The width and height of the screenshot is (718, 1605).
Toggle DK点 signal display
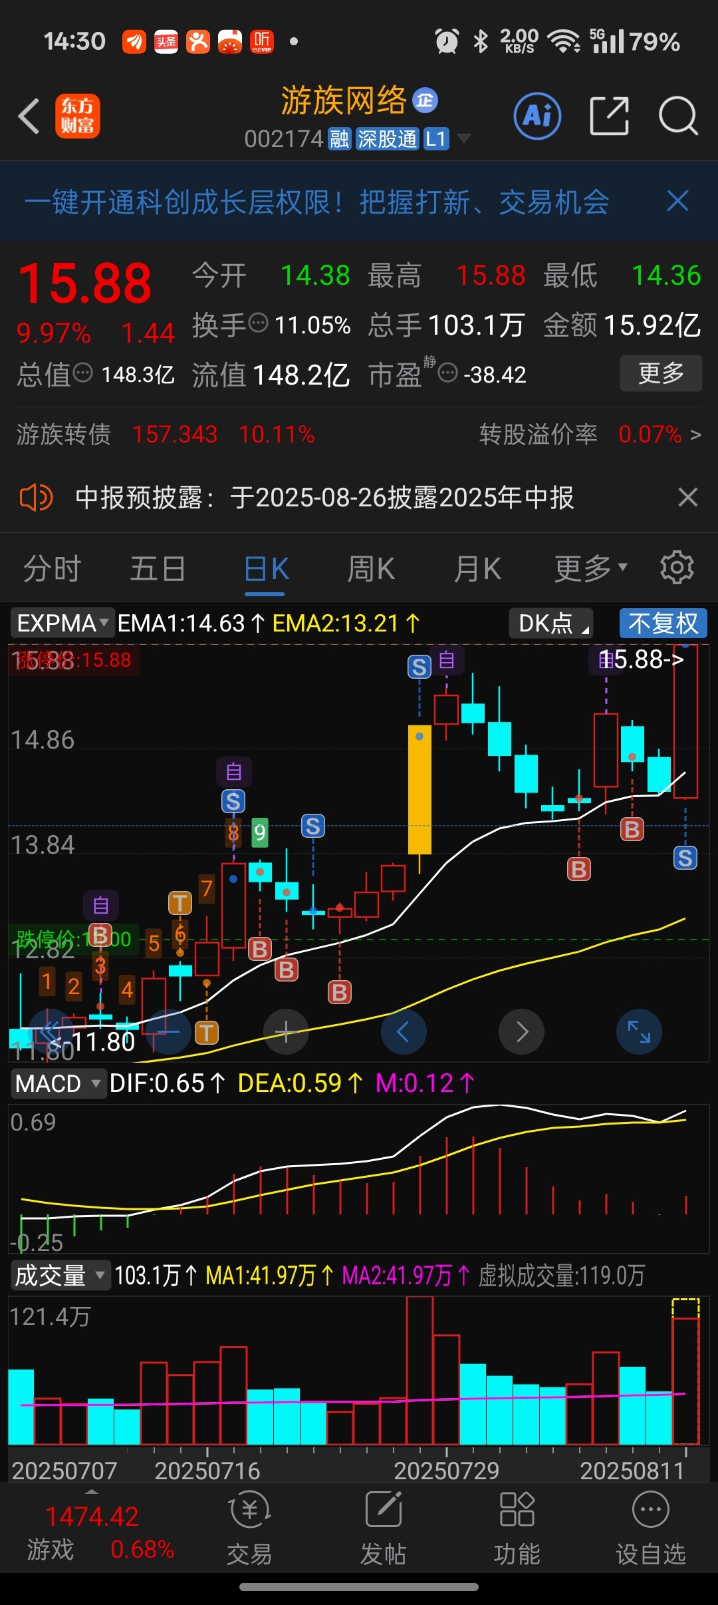click(550, 624)
